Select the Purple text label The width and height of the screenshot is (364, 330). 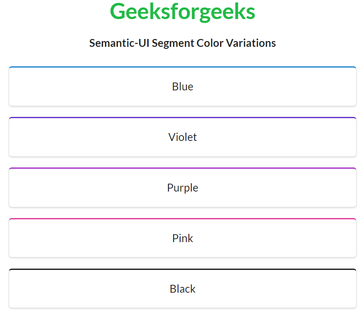pyautogui.click(x=183, y=188)
